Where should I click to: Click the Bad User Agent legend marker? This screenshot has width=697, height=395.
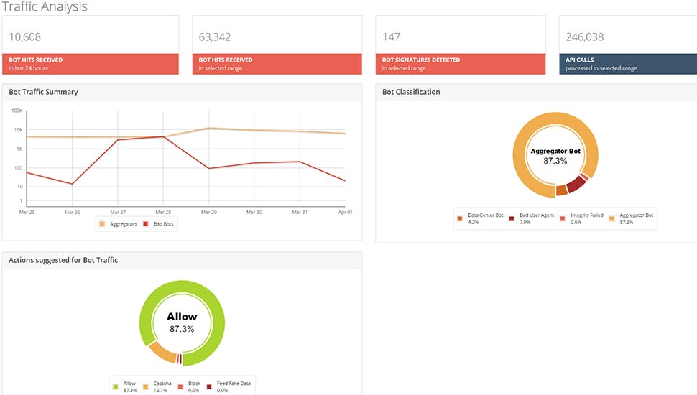(511, 218)
